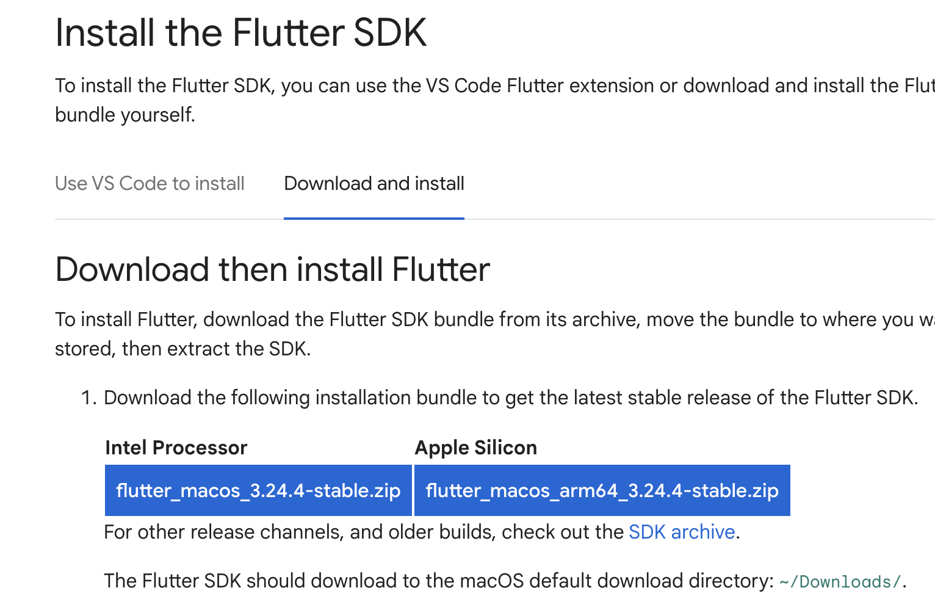
Task: Click the list number 1 marker
Action: [x=88, y=398]
